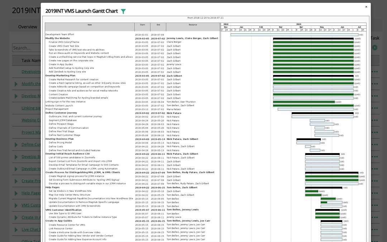Switch to the Overview tab in background

click(27, 27)
